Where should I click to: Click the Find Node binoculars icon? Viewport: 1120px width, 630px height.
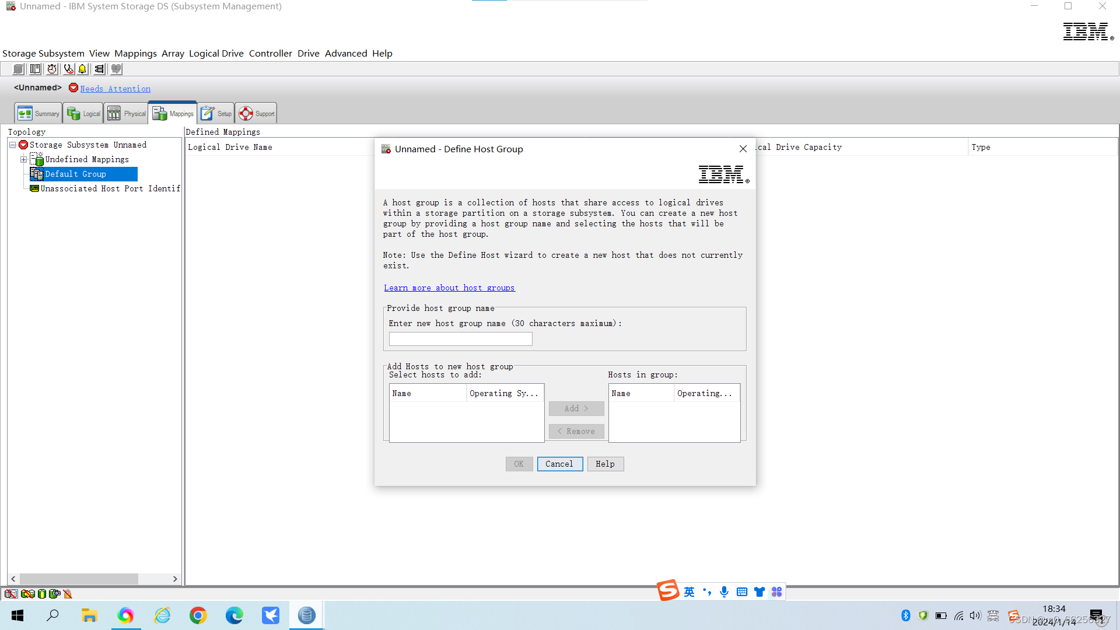point(99,69)
